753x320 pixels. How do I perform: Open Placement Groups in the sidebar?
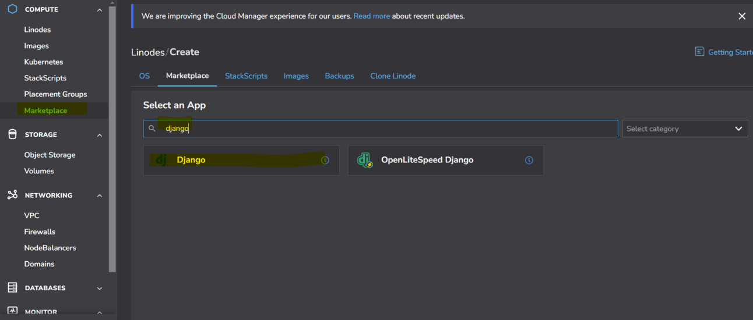(x=55, y=94)
